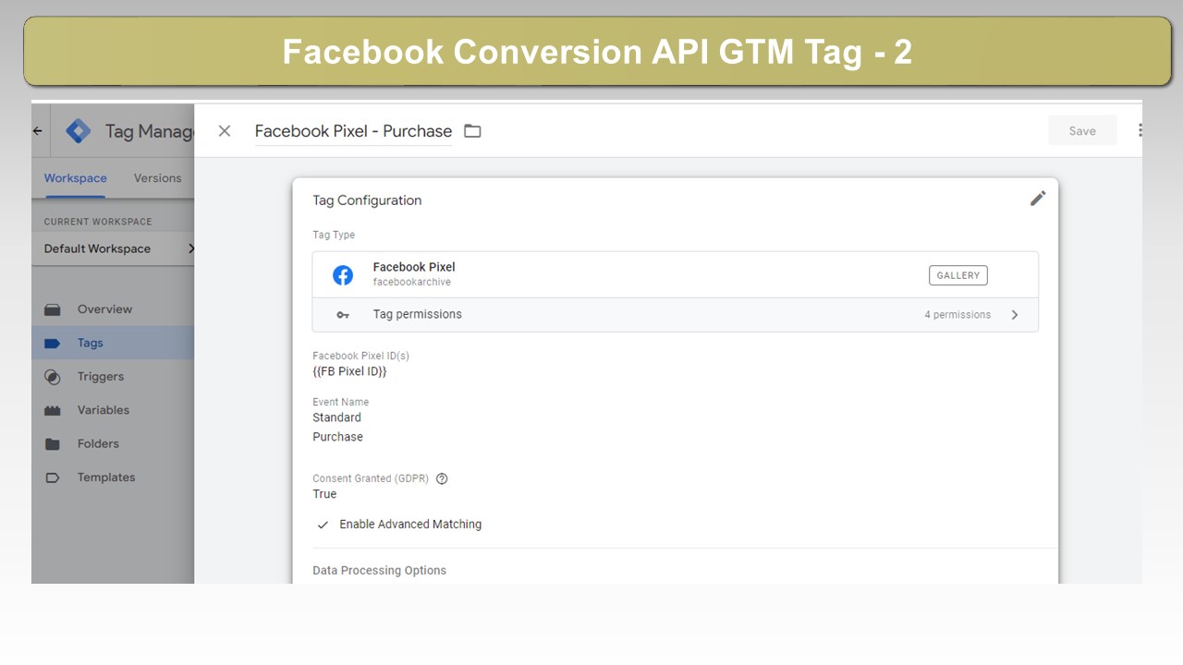This screenshot has height=665, width=1183.
Task: Close the Facebook Pixel - Purchase tag editor
Action: point(225,131)
